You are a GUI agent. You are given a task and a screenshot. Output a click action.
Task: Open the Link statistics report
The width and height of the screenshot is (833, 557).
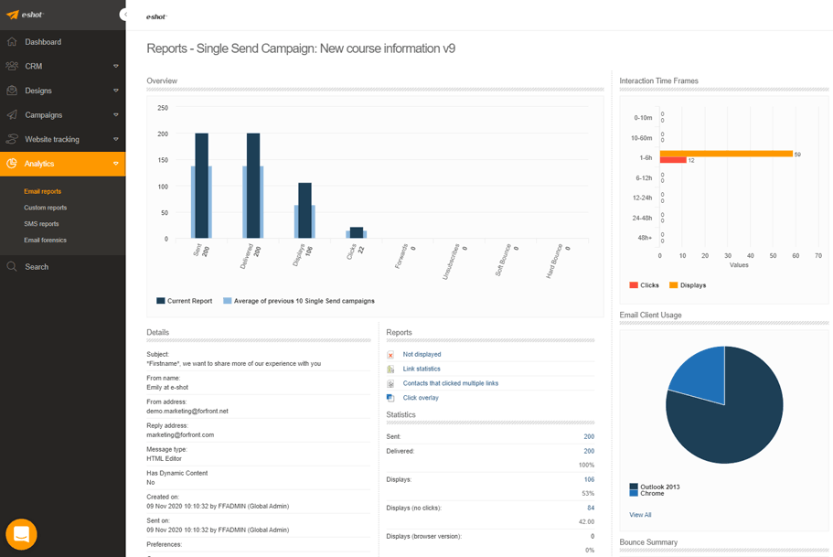pyautogui.click(x=421, y=369)
